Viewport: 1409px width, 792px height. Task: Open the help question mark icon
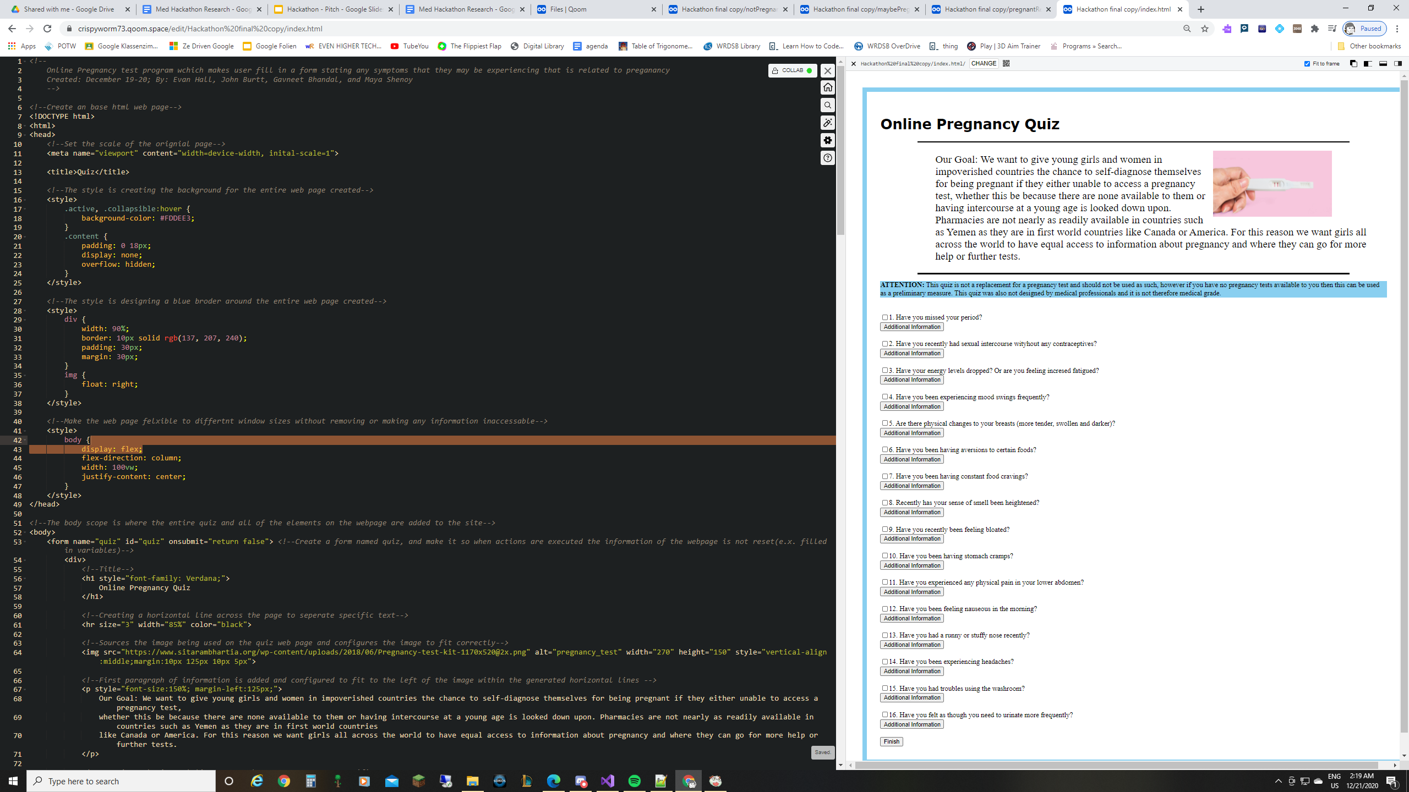point(827,158)
